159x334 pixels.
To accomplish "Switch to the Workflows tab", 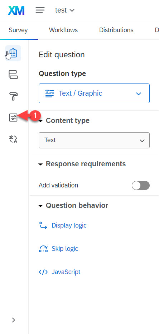I will 63,30.
